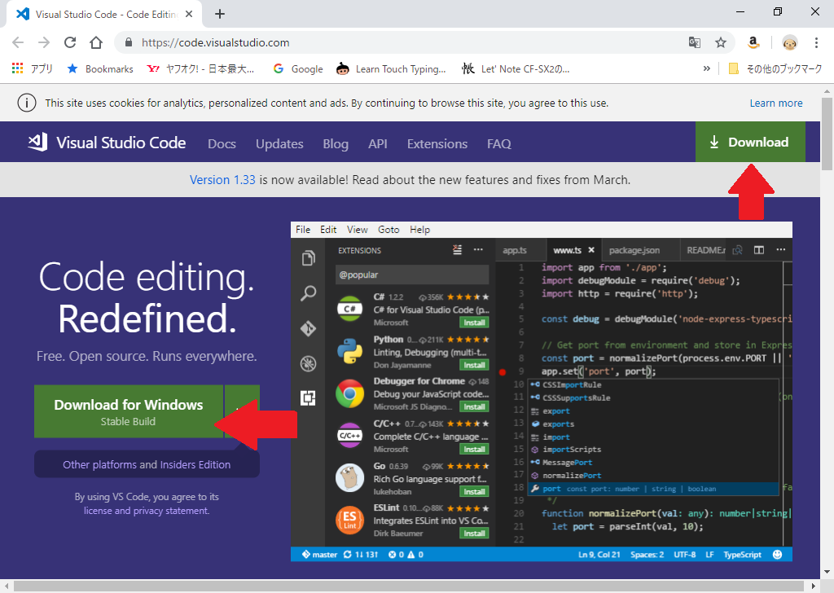
Task: Open the Google bookmark
Action: [298, 68]
